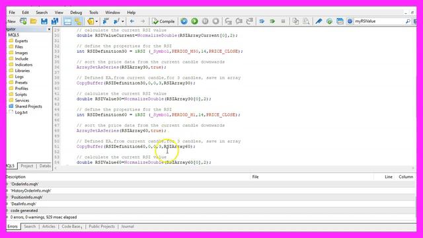The image size is (423, 238).
Task: Start profiling on history (green icon)
Action: pyautogui.click(x=272, y=21)
